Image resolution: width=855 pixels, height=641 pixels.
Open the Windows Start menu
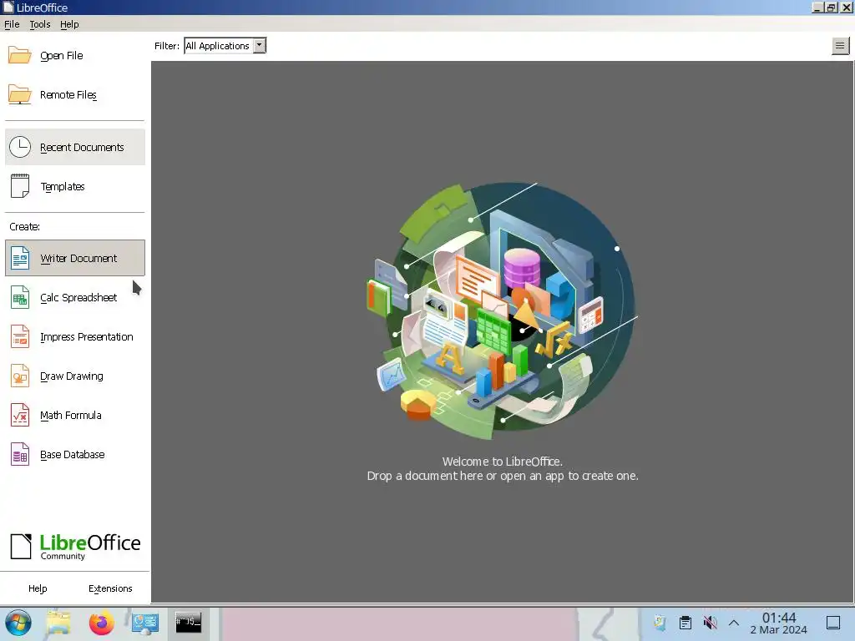(18, 623)
